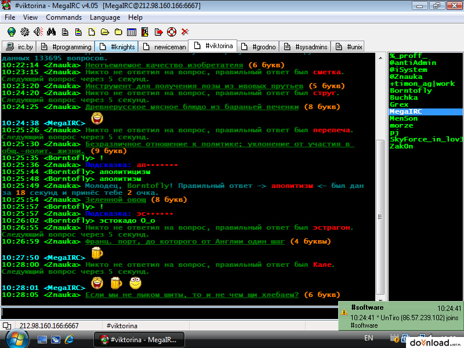The width and height of the screenshot is (464, 348).
Task: Switch to the irc.by server tab
Action: pyautogui.click(x=19, y=47)
